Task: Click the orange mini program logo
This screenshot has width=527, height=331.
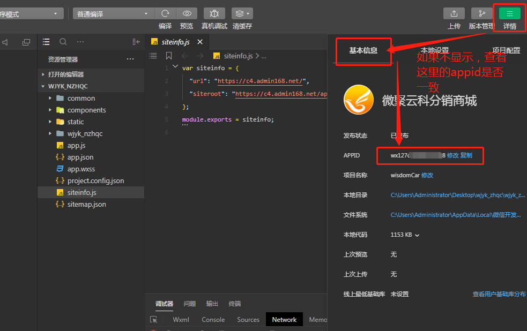Action: click(x=358, y=100)
